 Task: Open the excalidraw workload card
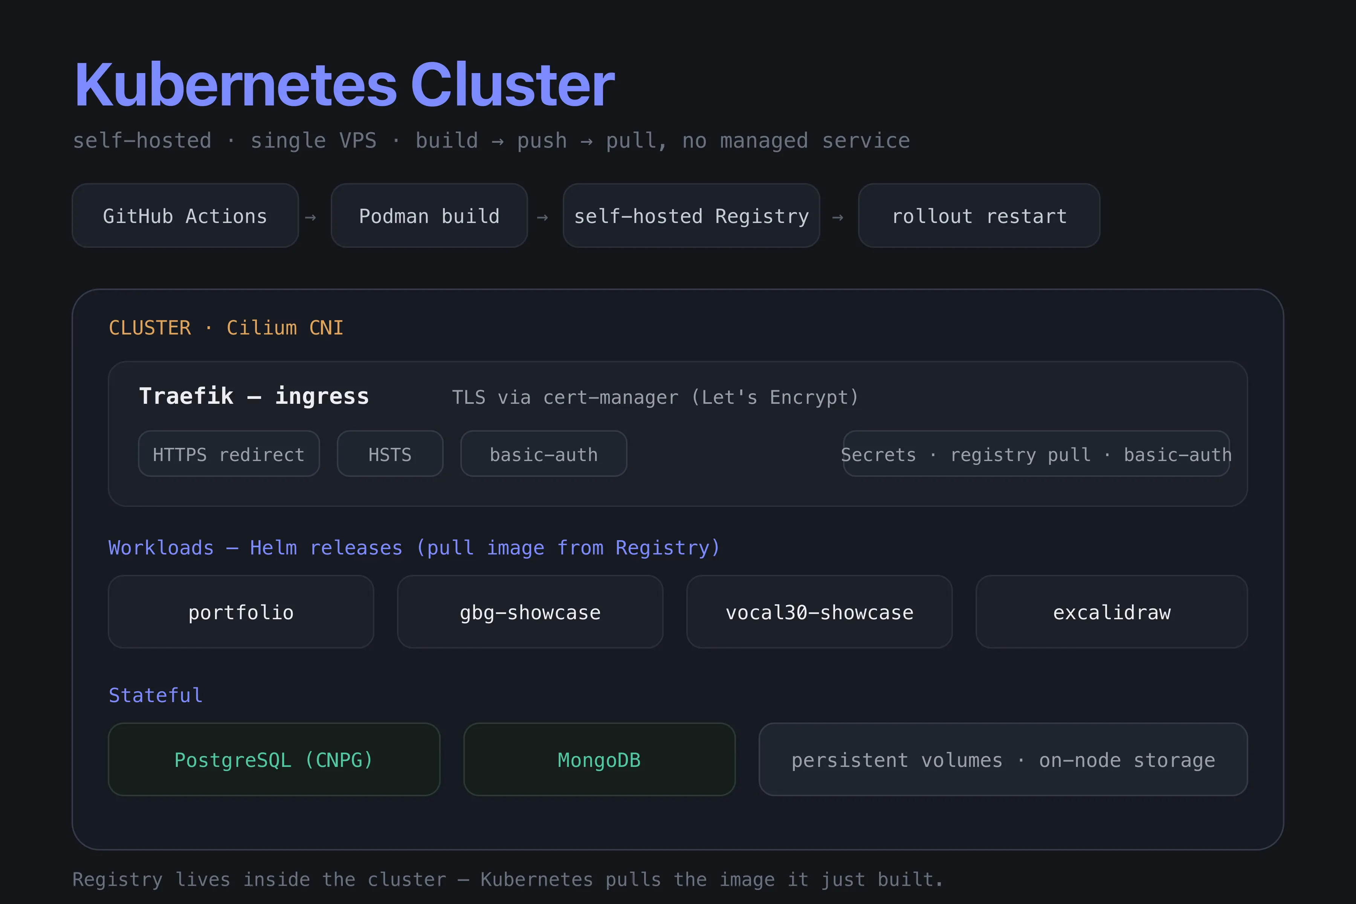point(1112,612)
